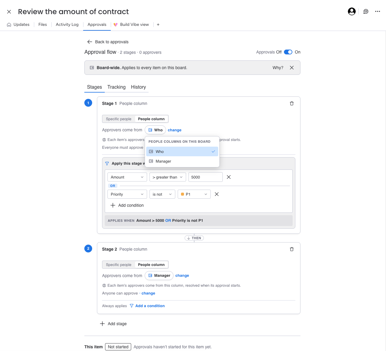386x351 pixels.
Task: Open the user profile avatar
Action: pyautogui.click(x=352, y=11)
